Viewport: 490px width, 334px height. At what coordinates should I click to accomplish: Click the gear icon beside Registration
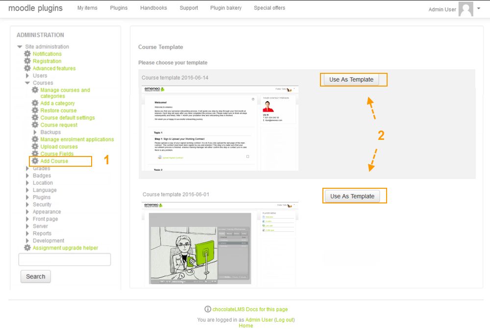coord(27,61)
